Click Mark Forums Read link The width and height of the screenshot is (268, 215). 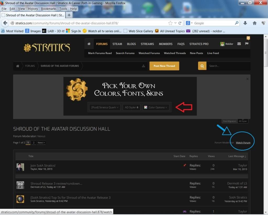click(x=100, y=53)
